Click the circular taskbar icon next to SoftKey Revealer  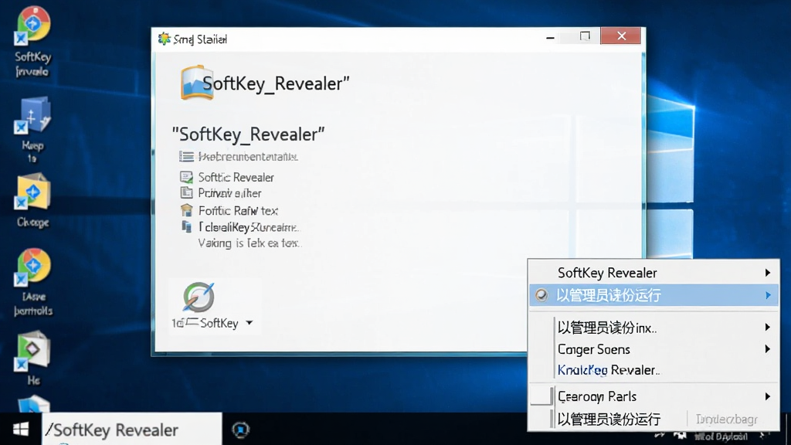pyautogui.click(x=241, y=430)
